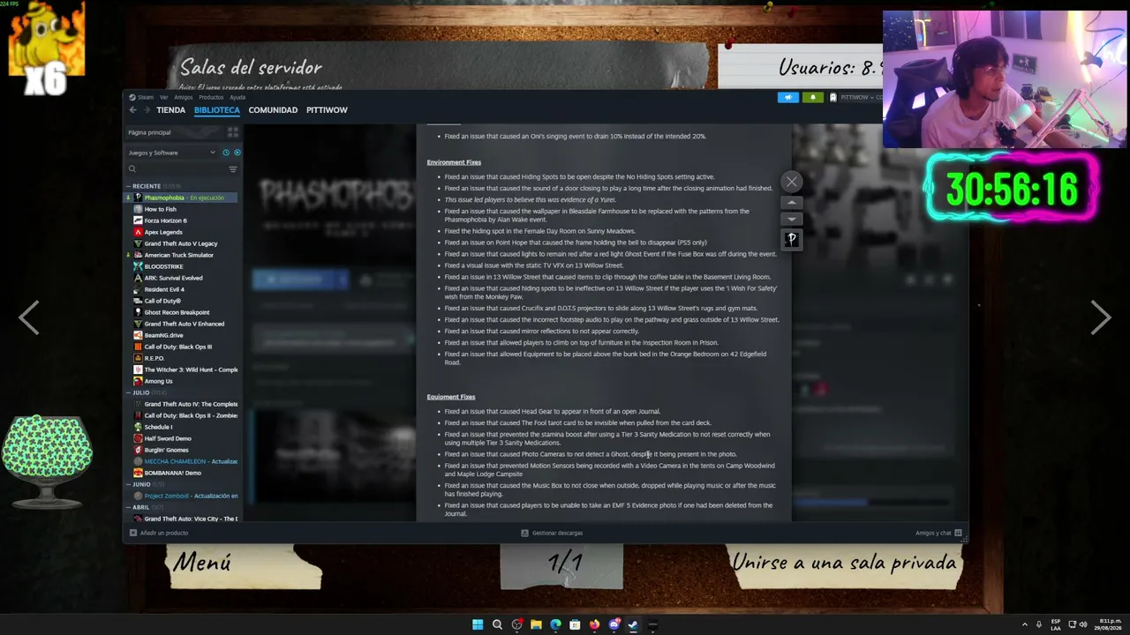
Task: Select Grand Theft Auto IV: The Complete
Action: click(190, 404)
